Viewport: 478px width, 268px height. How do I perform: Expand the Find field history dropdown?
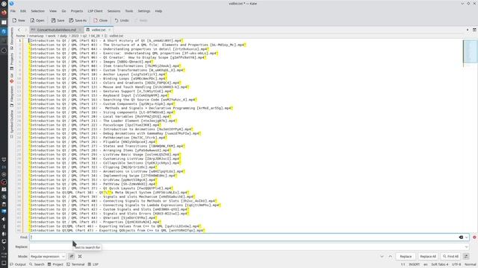[x=466, y=237]
